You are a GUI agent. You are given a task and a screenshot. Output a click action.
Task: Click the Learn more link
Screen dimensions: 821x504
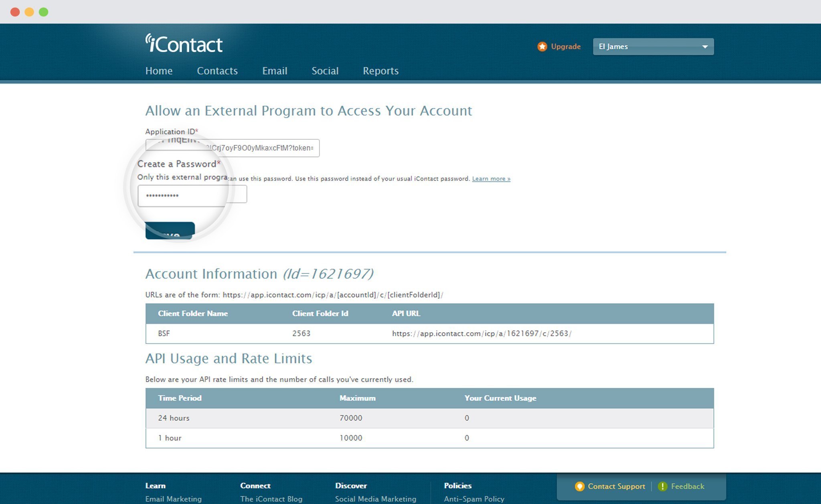[x=491, y=178]
